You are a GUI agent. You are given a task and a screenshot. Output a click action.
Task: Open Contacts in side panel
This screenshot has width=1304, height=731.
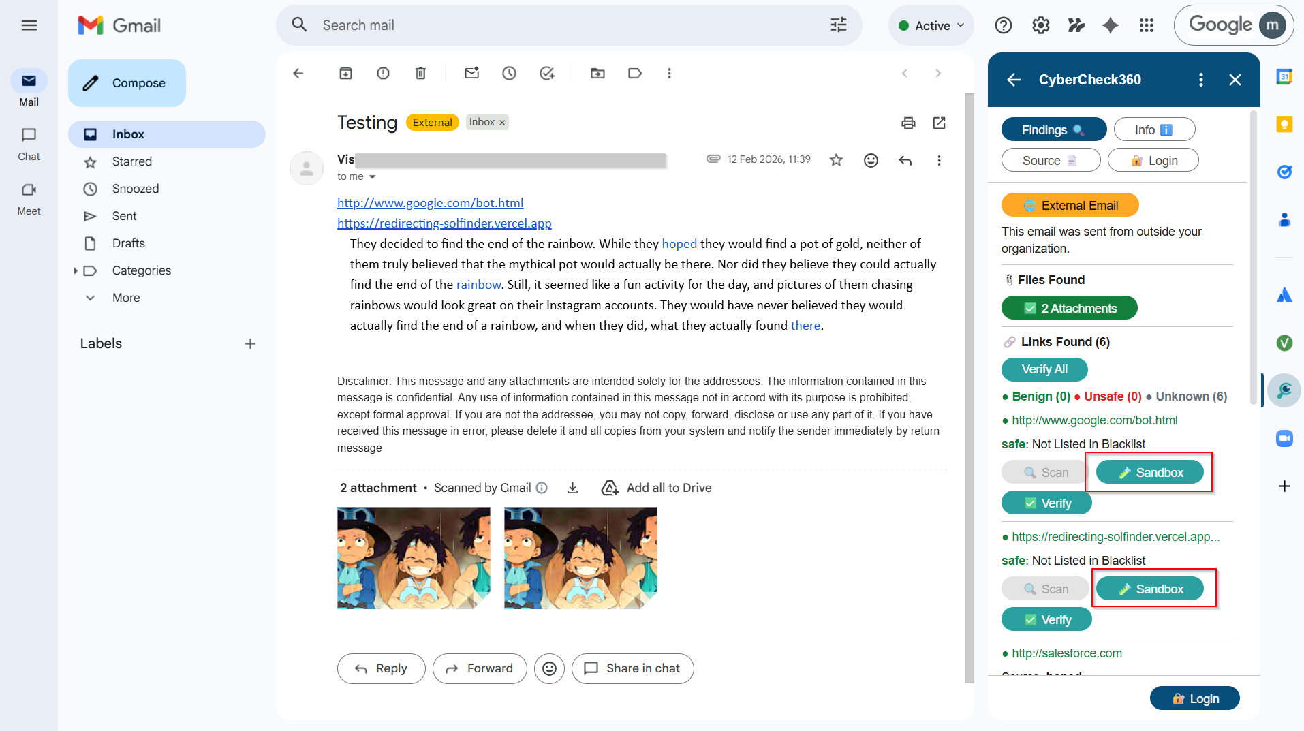(x=1284, y=219)
